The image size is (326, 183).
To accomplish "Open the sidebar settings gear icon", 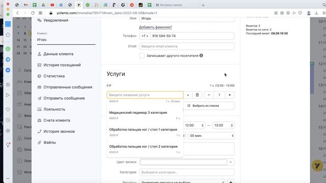I will click(x=8, y=131).
